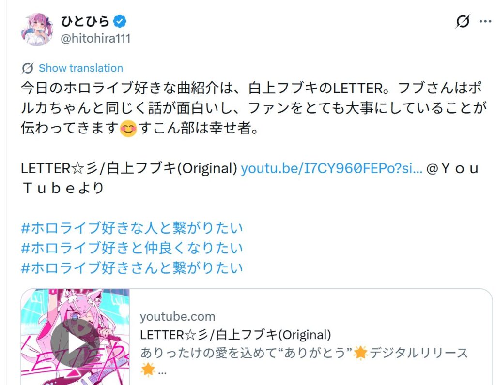Screen dimensions: 496x385
Task: Open the youtu.be/I7CY960FEPo link
Action: (331, 168)
